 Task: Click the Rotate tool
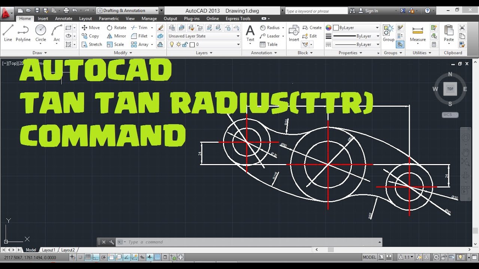pos(116,28)
